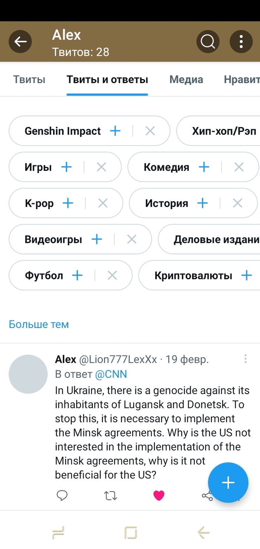
Task: Tap the back arrow in header
Action: (x=20, y=42)
